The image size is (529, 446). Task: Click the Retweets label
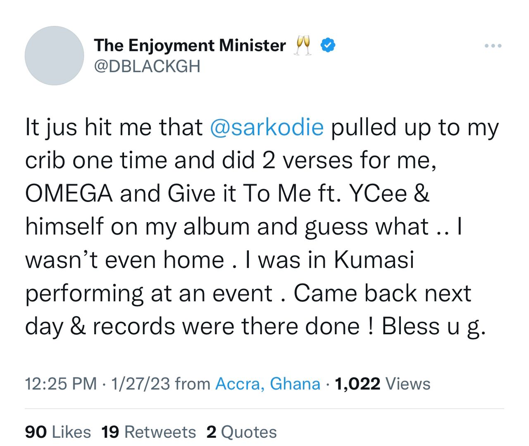[x=160, y=432]
